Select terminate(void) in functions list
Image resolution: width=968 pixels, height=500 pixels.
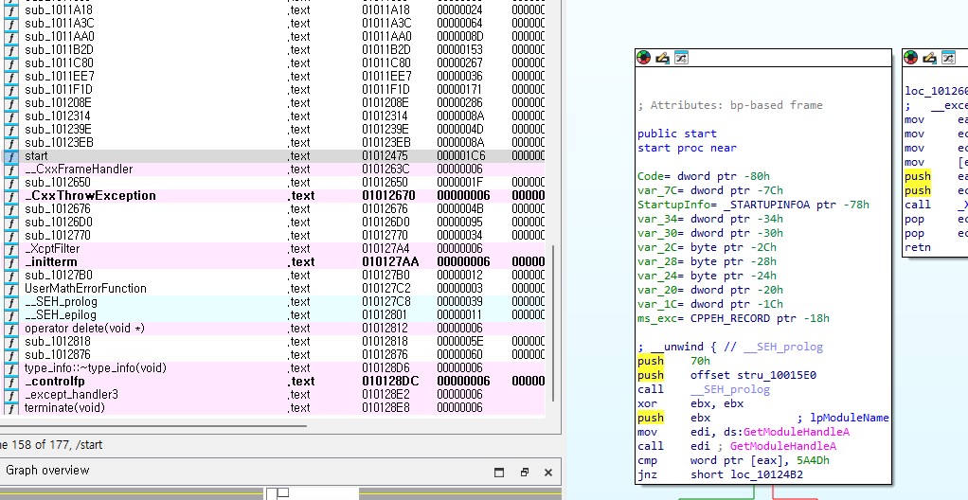click(273, 408)
